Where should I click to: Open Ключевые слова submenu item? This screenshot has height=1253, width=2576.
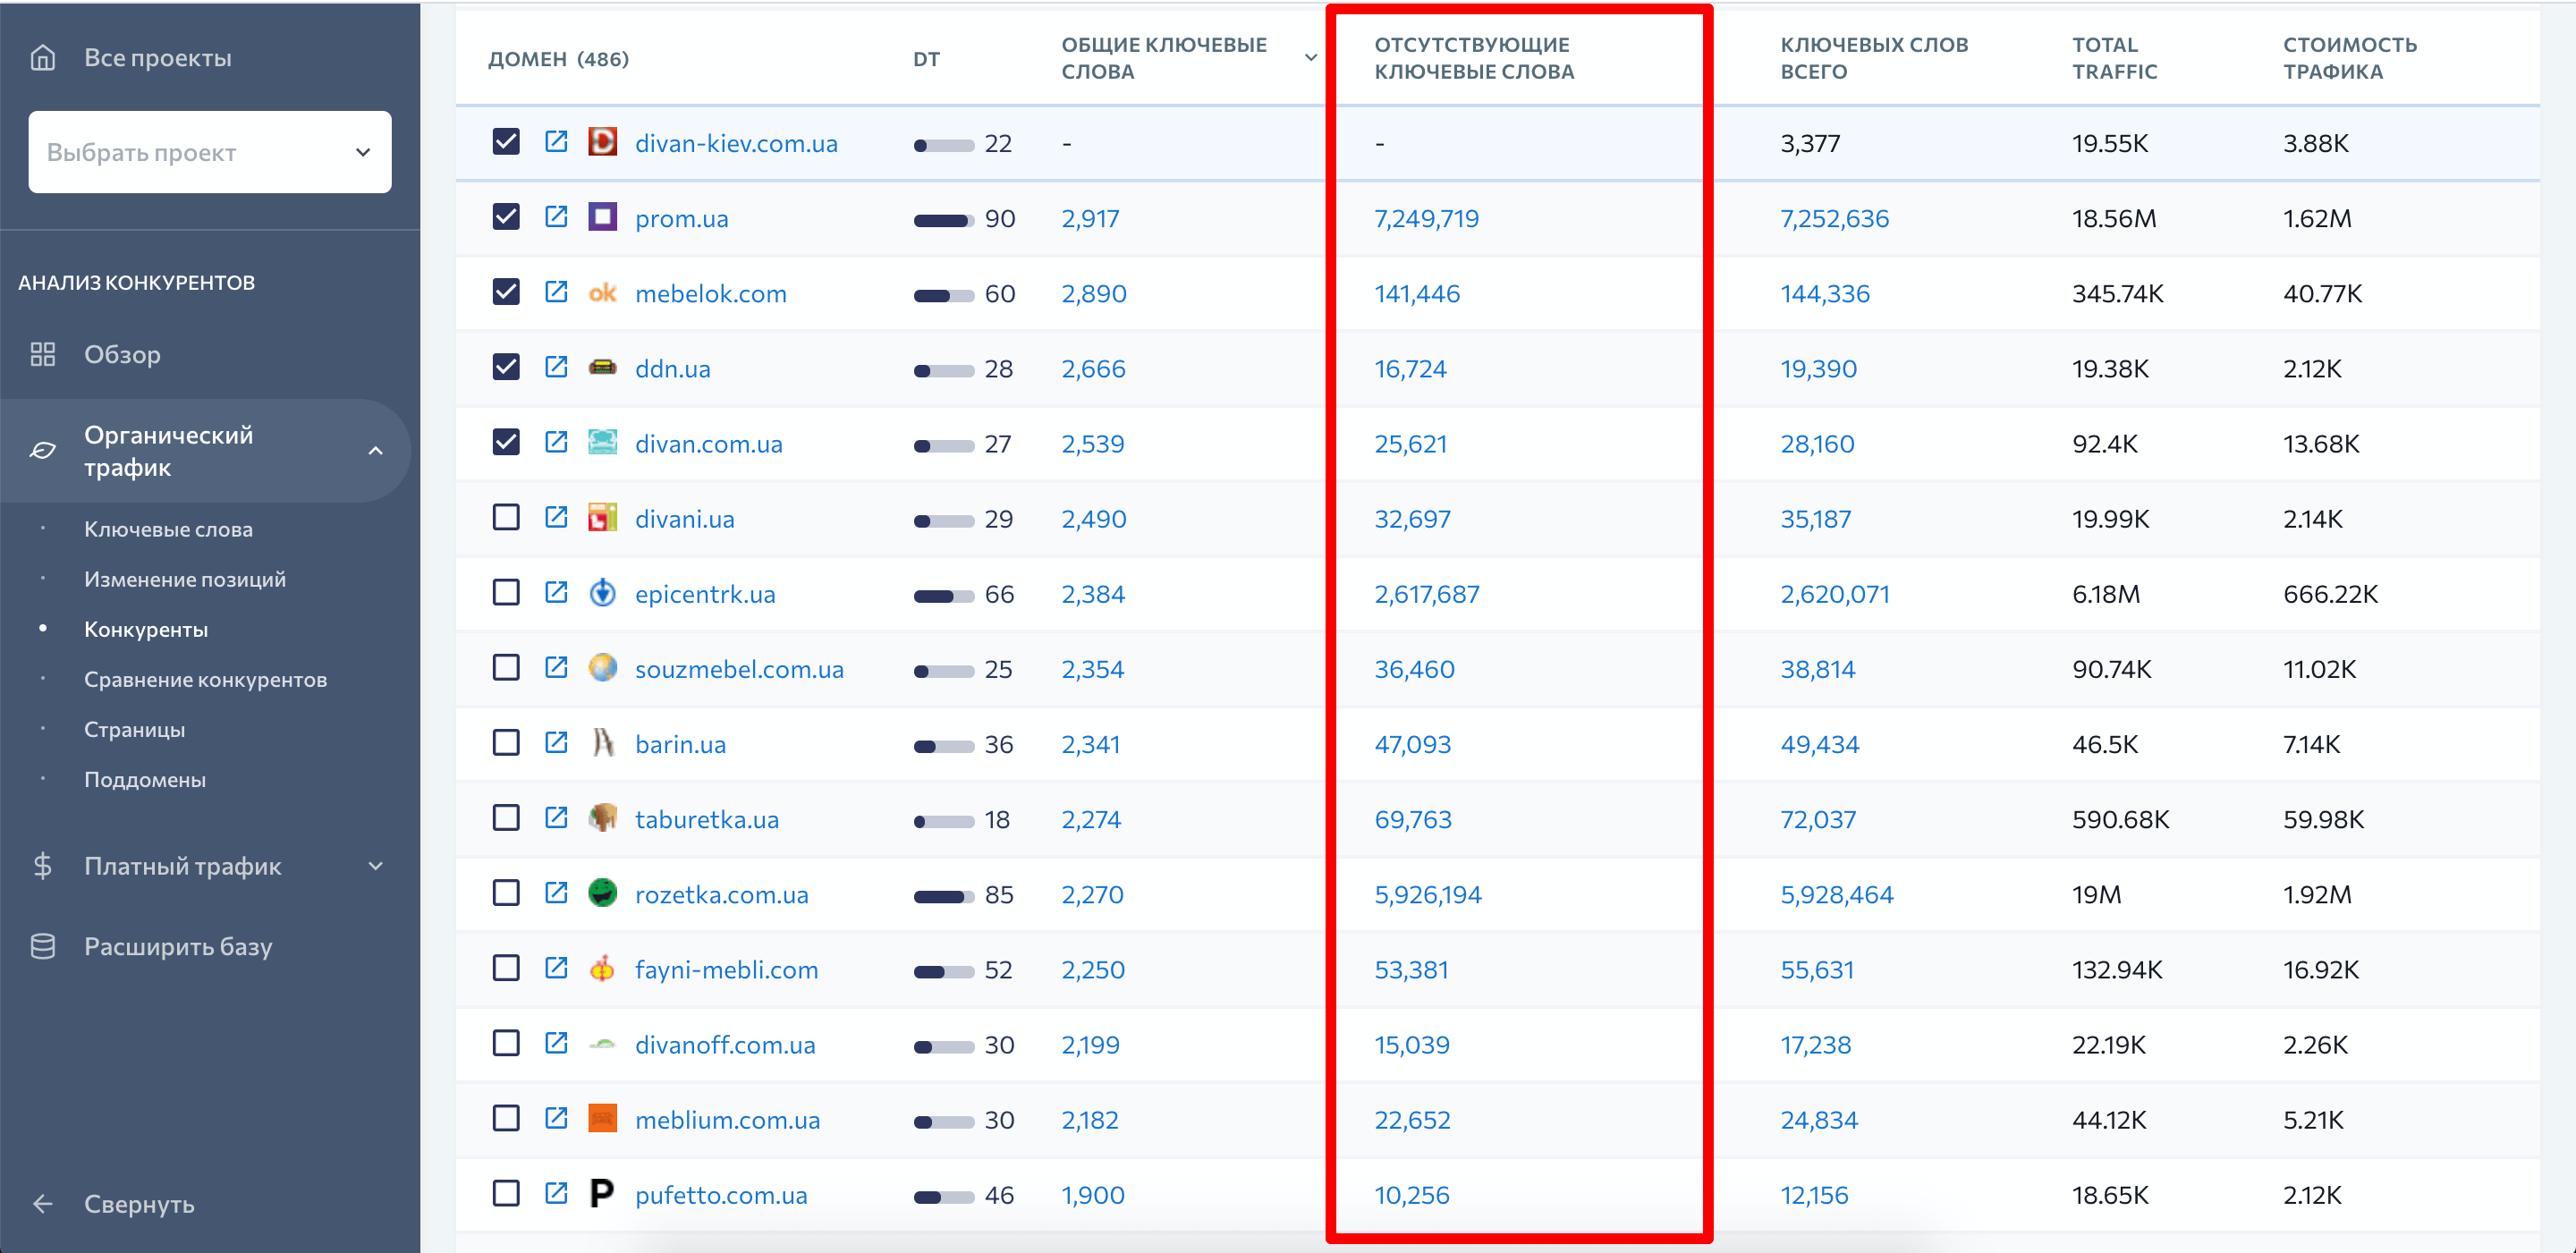click(x=168, y=529)
